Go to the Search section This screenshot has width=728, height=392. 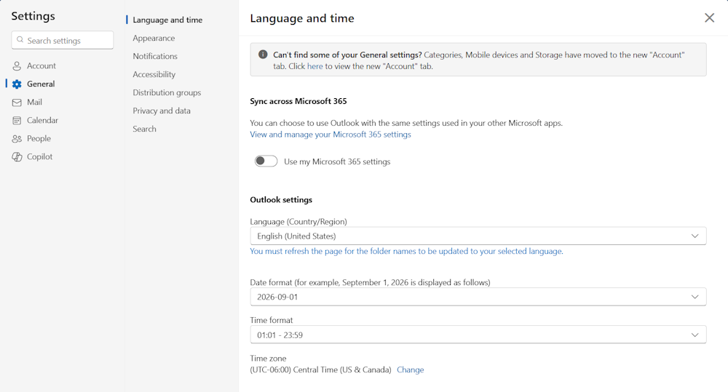[x=144, y=129]
